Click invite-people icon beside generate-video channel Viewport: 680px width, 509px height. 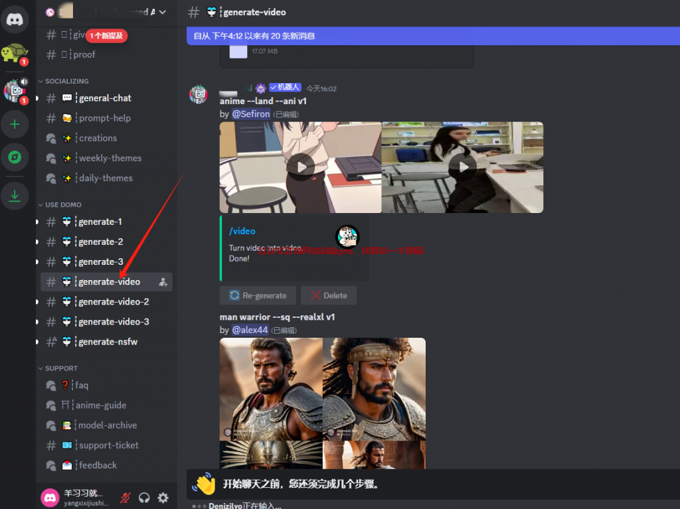[163, 282]
